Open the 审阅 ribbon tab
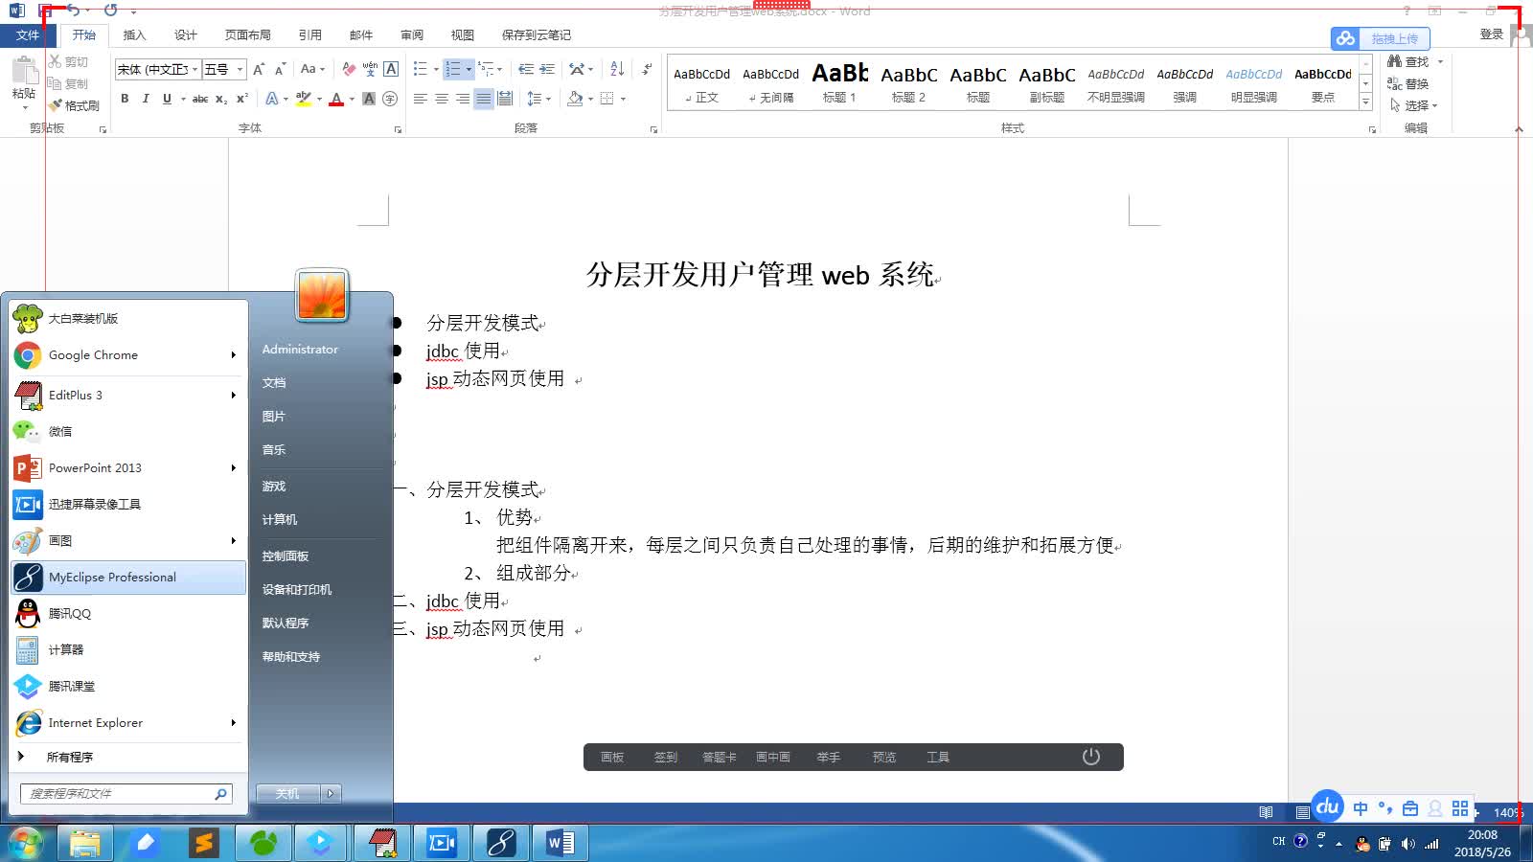 pos(411,34)
